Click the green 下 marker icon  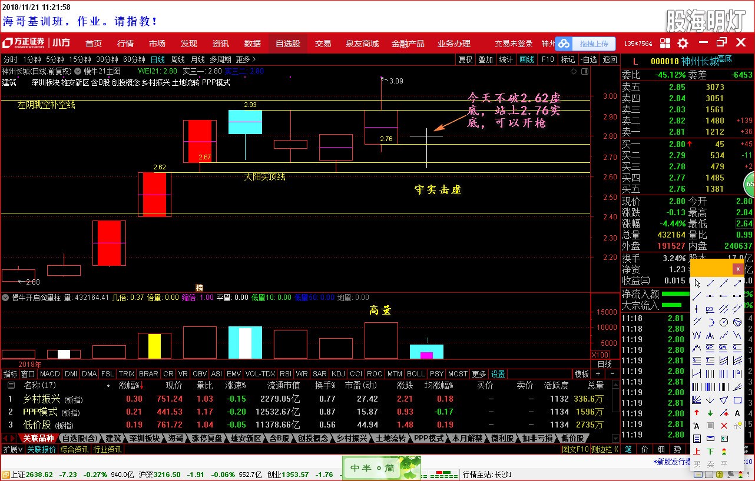coord(710,452)
